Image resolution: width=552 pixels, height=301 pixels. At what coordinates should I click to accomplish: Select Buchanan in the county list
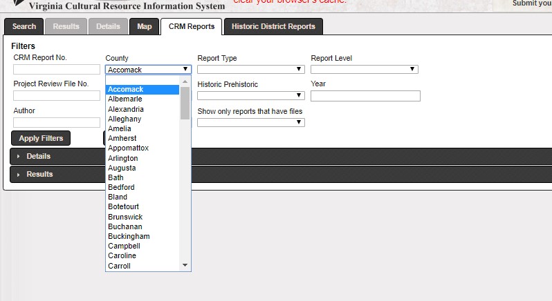(142, 226)
